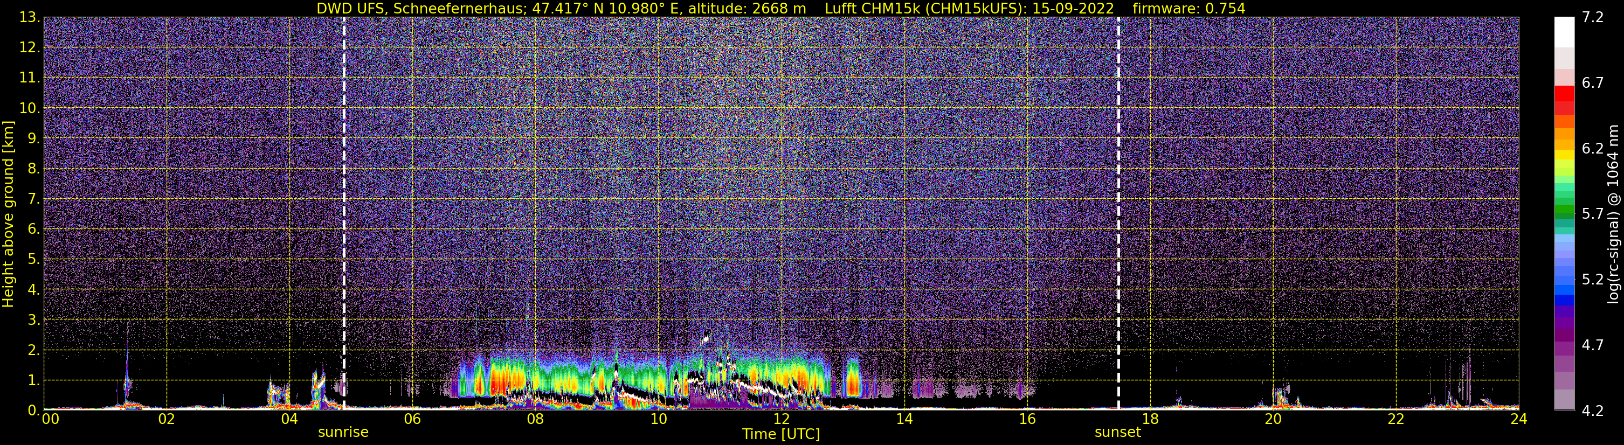The image size is (1624, 445).
Task: Click the 22 time axis tick label
Action: coord(1396,419)
